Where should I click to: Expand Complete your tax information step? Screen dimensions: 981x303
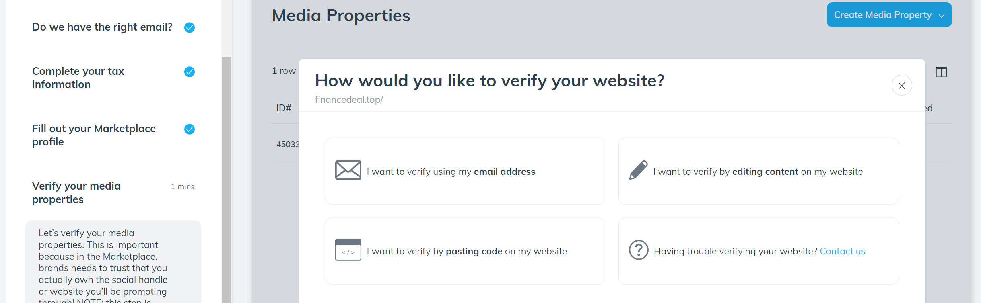pos(78,78)
